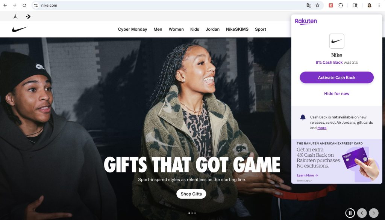Open the Cyber Monday menu item
This screenshot has width=385, height=220.
click(132, 29)
